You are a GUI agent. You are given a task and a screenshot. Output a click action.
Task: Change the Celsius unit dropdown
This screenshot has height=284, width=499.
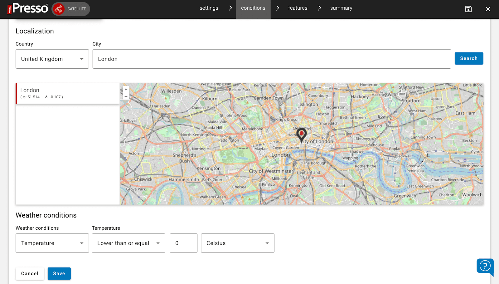point(237,243)
